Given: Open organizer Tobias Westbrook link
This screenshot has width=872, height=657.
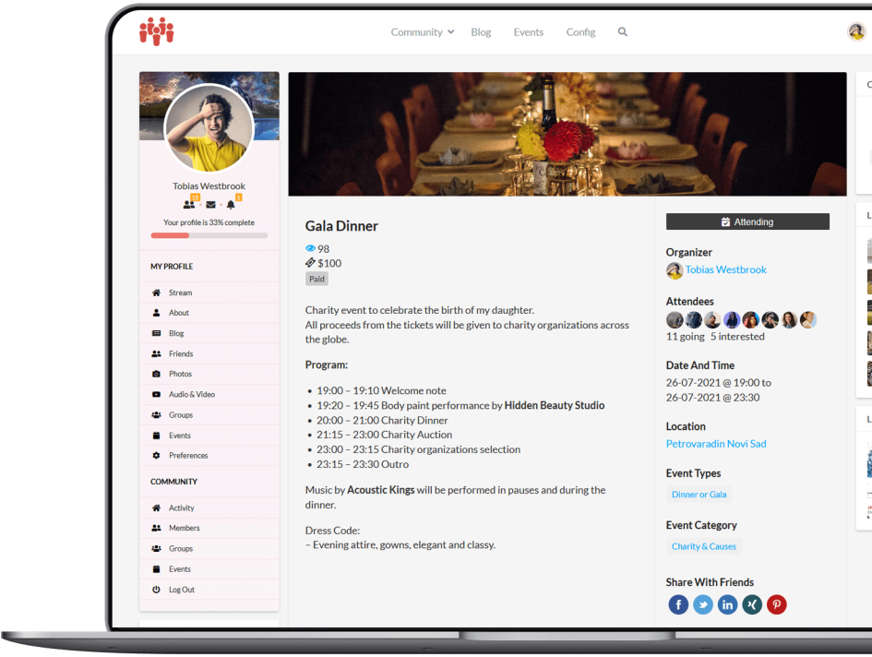Looking at the screenshot, I should click(725, 269).
